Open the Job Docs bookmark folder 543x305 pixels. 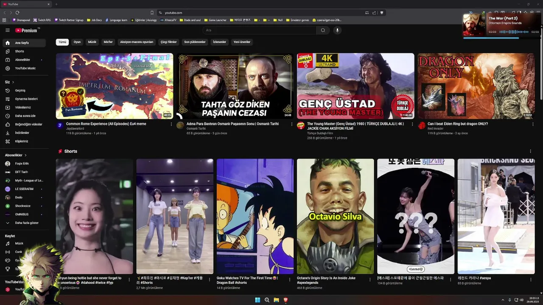[94, 20]
